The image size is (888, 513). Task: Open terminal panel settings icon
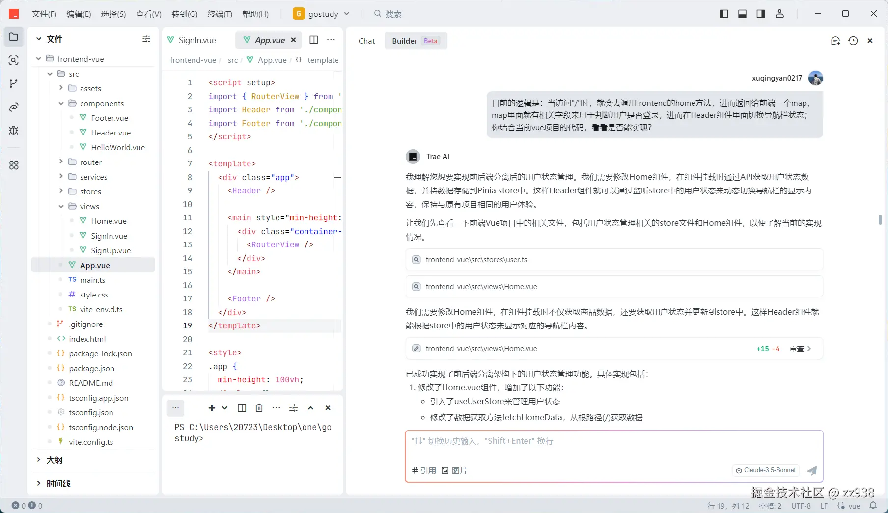(x=294, y=408)
